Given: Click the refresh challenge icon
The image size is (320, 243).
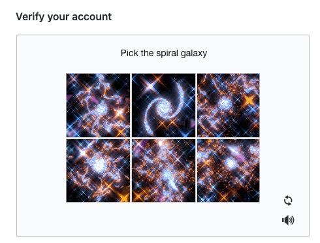Looking at the screenshot, I should point(288,201).
